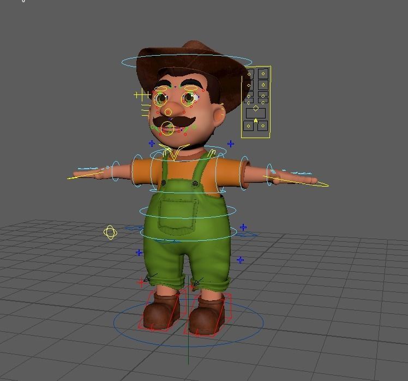Select blue plus locator directly below the facial panel
This screenshot has height=381, width=408.
[x=231, y=144]
